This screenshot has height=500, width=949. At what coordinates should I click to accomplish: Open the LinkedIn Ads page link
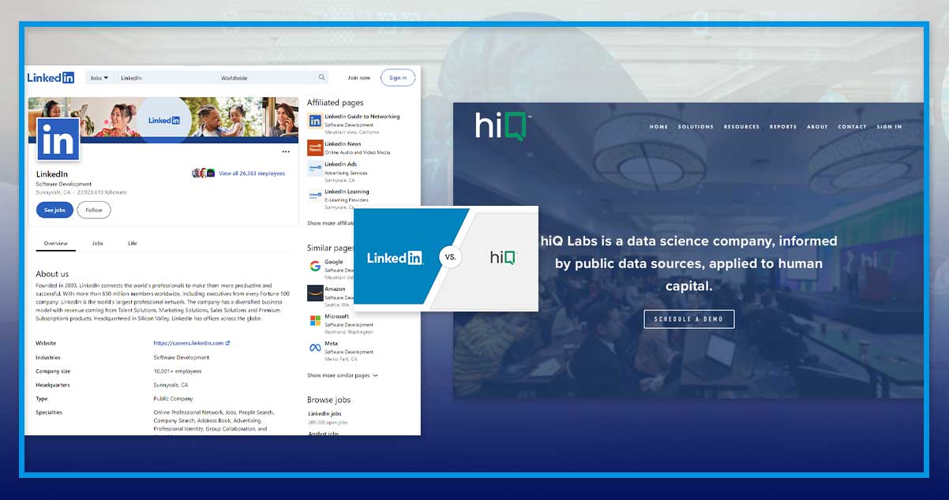click(x=340, y=165)
